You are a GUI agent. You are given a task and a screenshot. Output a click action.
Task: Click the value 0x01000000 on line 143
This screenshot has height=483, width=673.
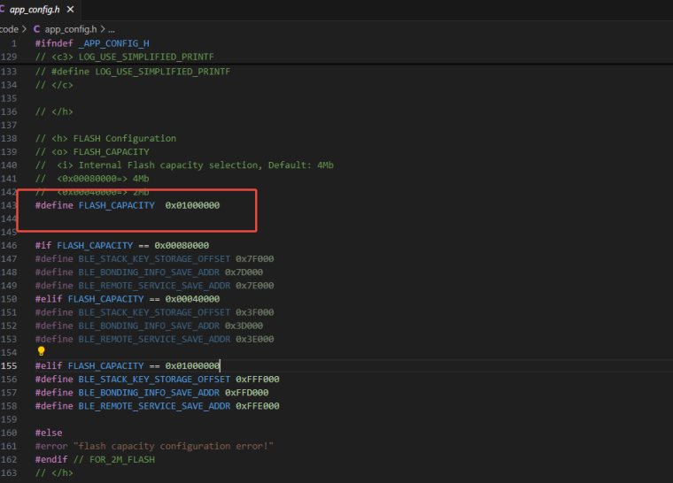point(192,204)
